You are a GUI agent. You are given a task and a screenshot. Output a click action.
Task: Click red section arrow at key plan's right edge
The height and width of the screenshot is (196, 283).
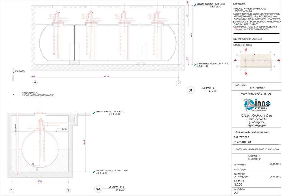point(278,60)
